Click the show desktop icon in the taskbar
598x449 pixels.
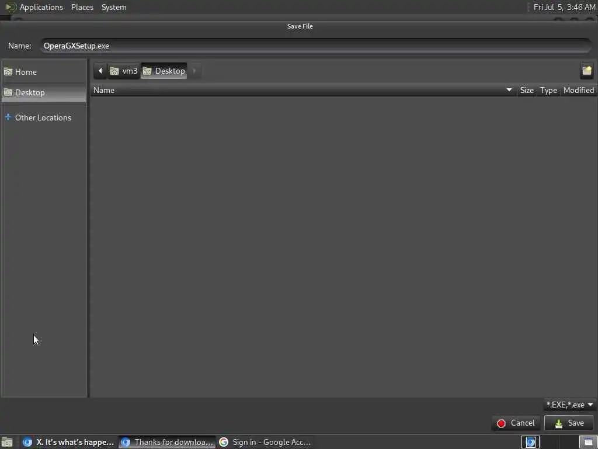click(x=7, y=442)
